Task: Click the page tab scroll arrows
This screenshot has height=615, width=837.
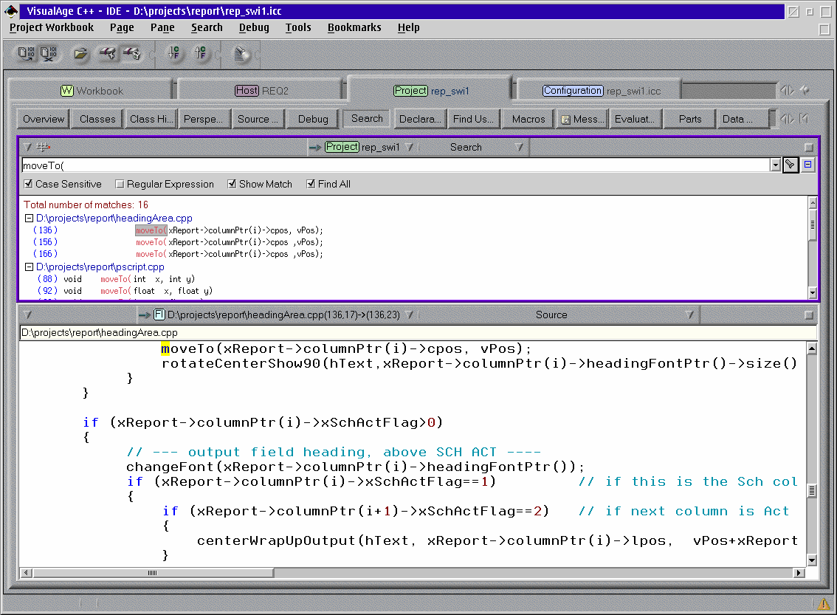Action: 788,119
